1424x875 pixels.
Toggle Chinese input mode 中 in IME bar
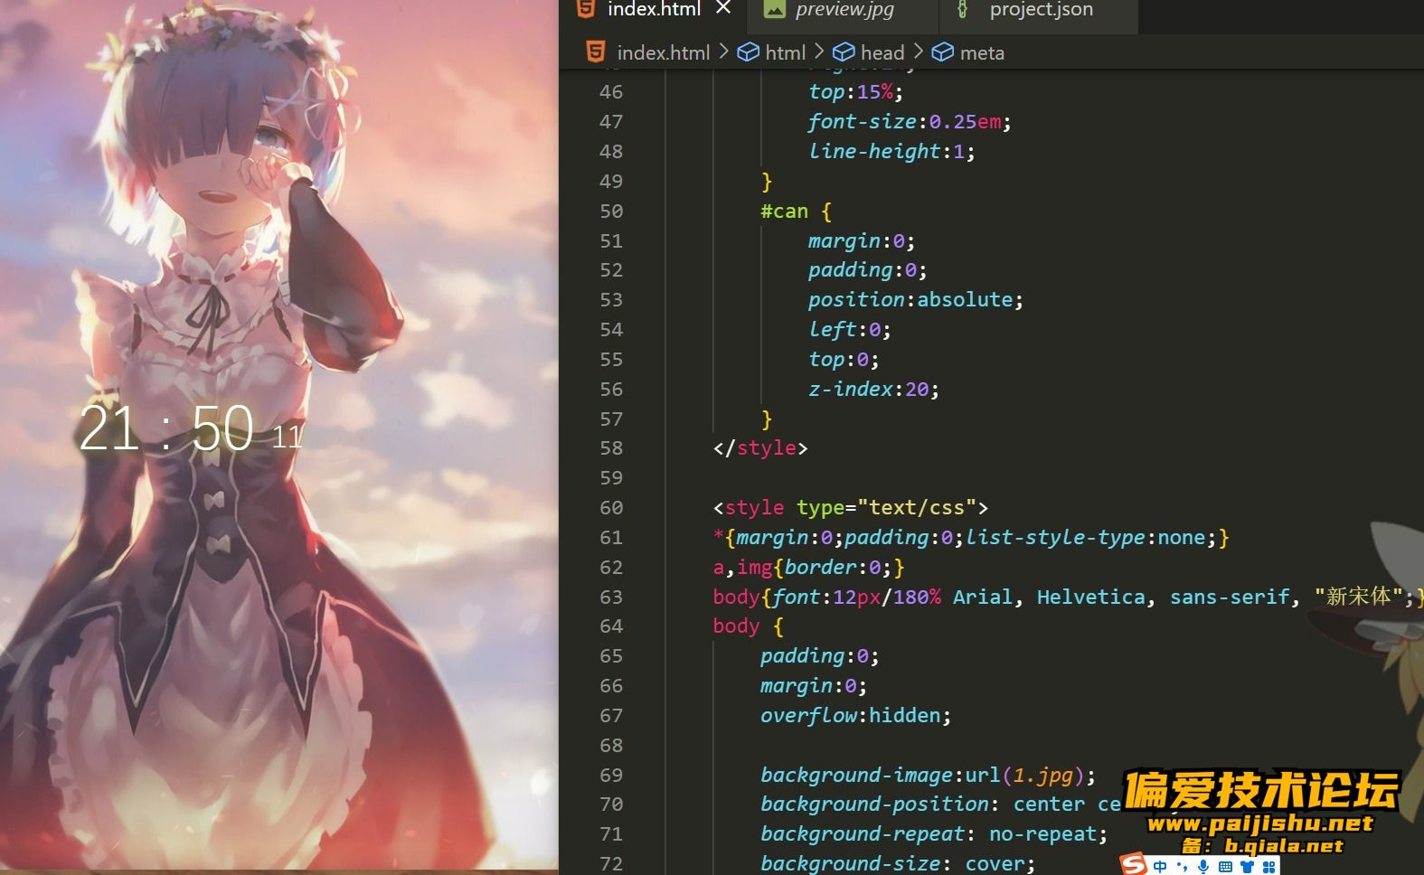point(1160,866)
